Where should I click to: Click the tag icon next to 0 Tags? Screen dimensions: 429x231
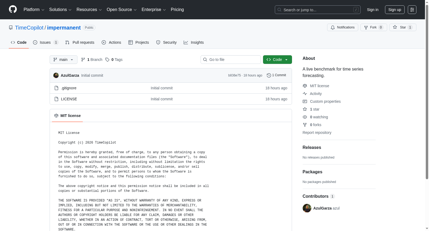[x=107, y=60]
